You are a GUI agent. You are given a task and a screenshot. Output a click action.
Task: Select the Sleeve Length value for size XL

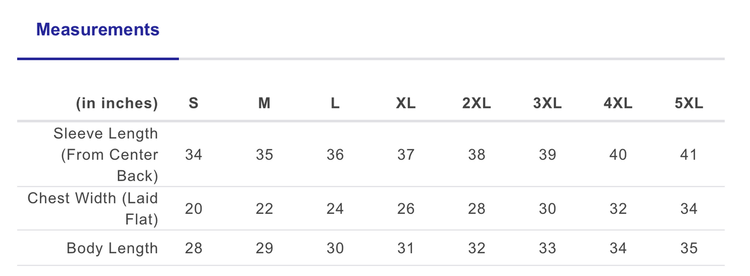click(x=406, y=155)
